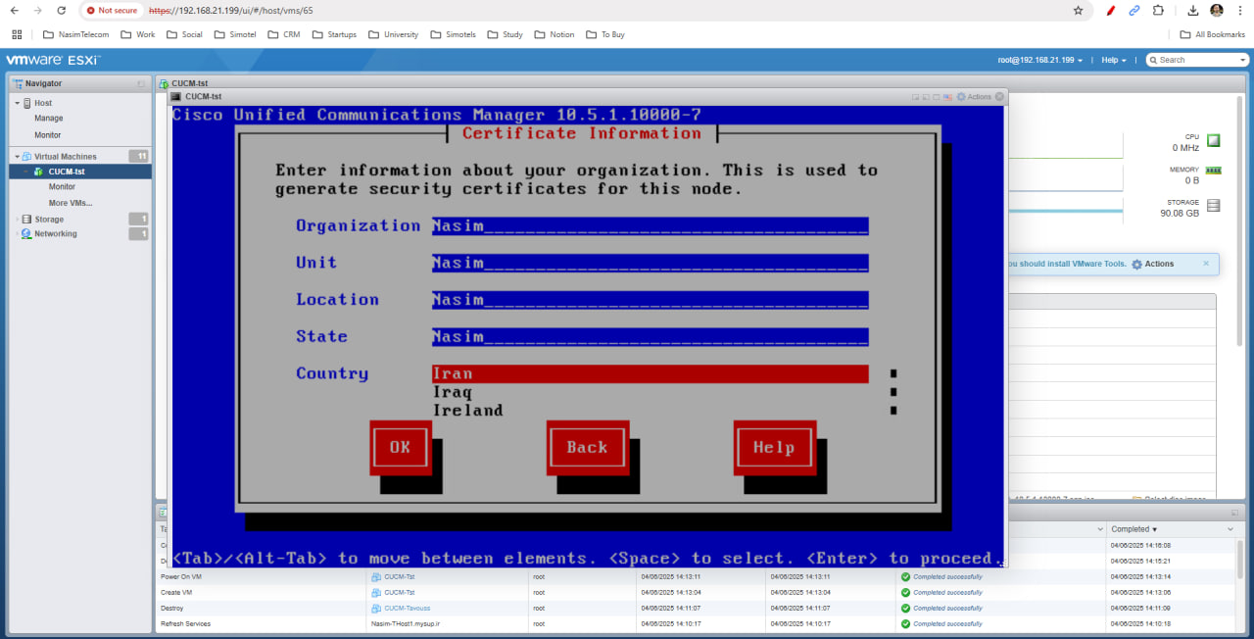Click the Location input field
The height and width of the screenshot is (639, 1254).
tap(651, 300)
